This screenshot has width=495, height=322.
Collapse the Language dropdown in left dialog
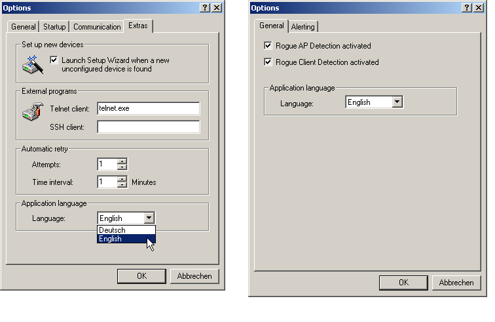point(149,218)
